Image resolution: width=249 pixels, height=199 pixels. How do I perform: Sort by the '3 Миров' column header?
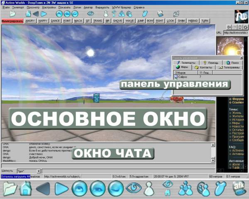186,73
